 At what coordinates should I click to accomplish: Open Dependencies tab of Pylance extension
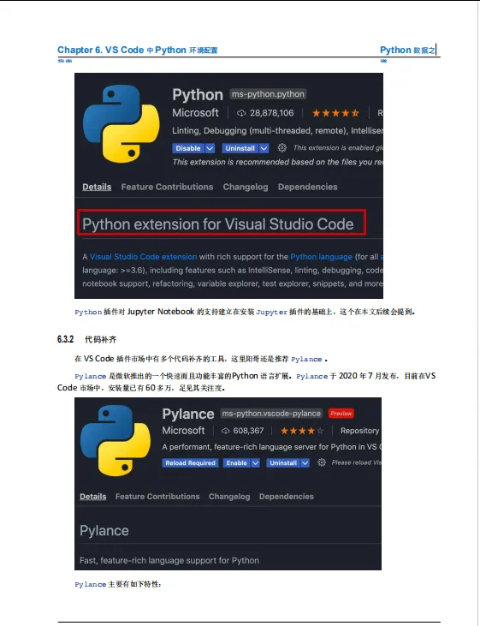pyautogui.click(x=287, y=496)
